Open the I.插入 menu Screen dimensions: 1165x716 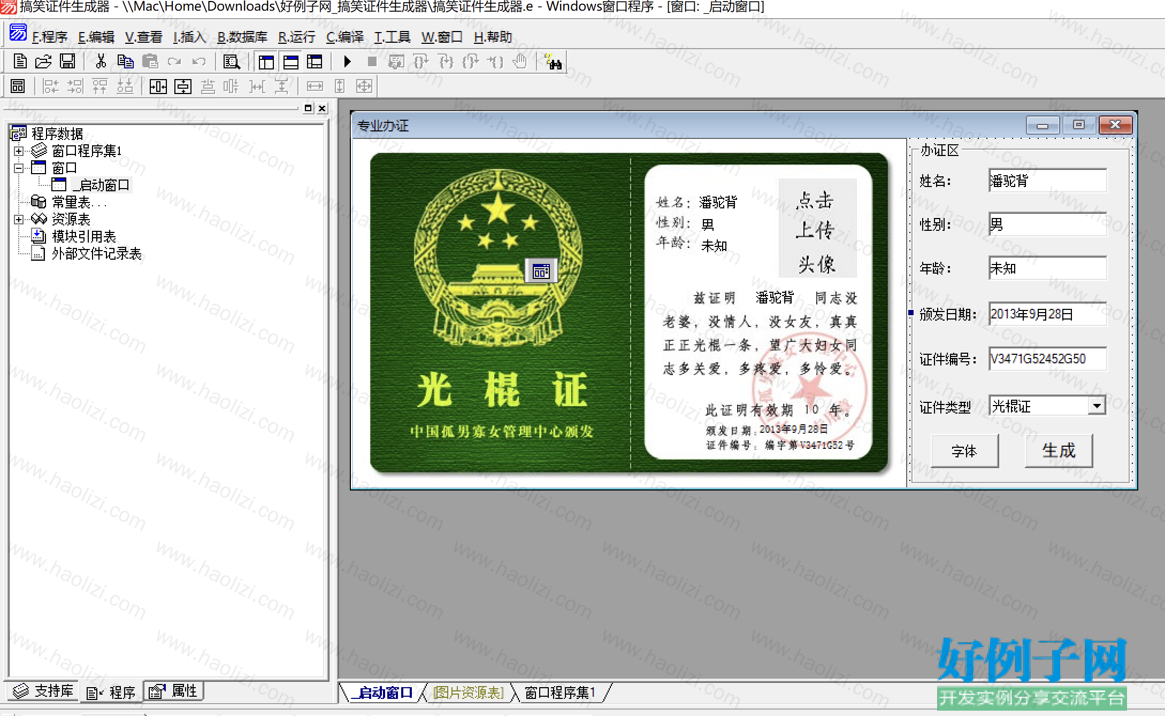189,37
